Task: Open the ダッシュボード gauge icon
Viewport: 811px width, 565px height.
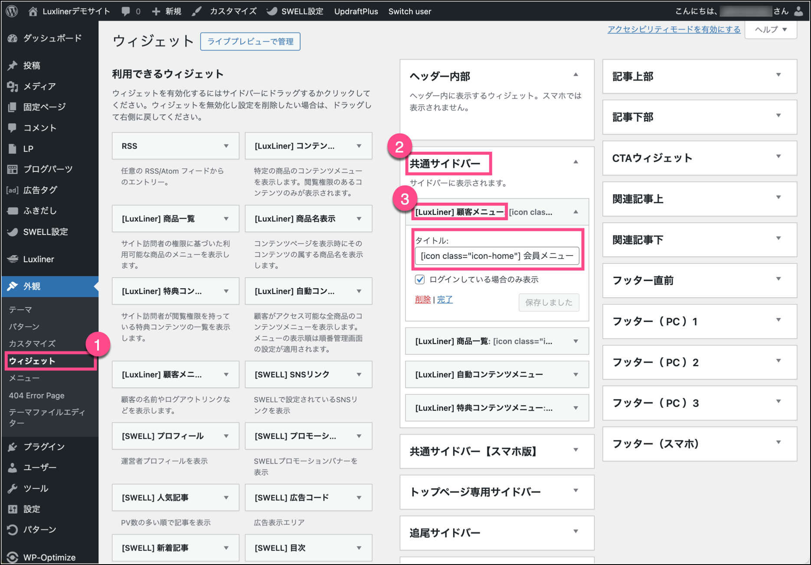Action: pyautogui.click(x=13, y=39)
